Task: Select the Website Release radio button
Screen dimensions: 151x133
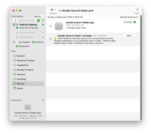Action: tap(14, 25)
